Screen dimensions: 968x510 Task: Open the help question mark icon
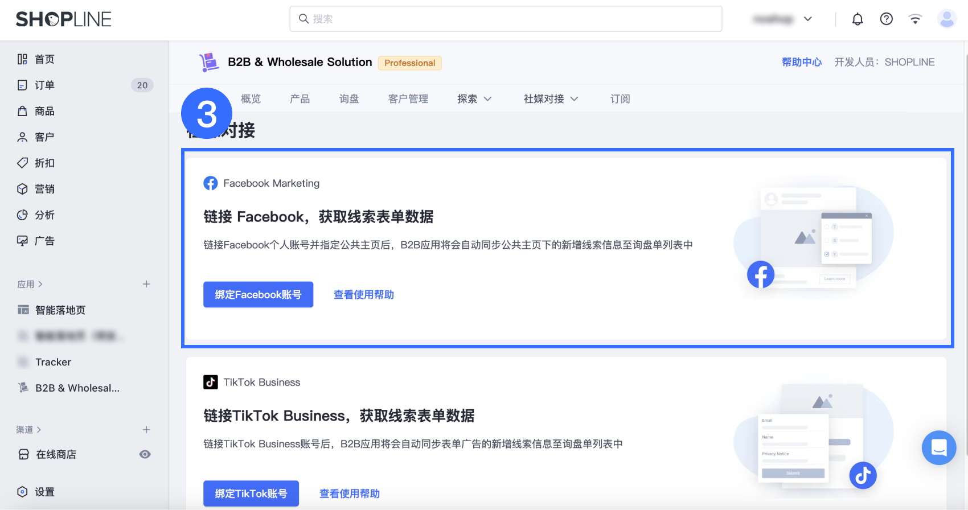point(887,19)
